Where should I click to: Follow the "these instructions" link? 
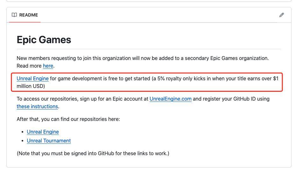(x=37, y=107)
